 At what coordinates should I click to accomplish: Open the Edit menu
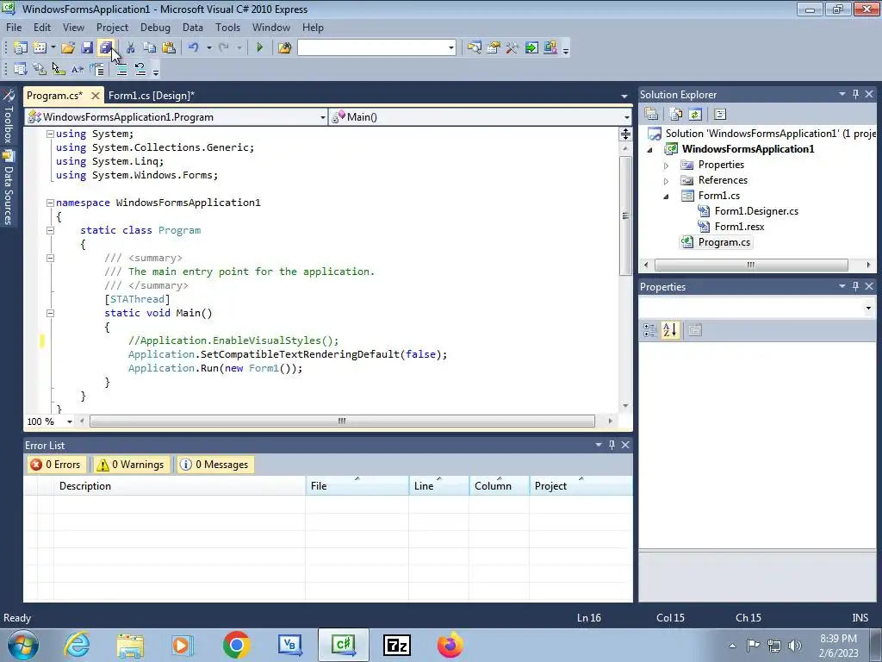[42, 27]
